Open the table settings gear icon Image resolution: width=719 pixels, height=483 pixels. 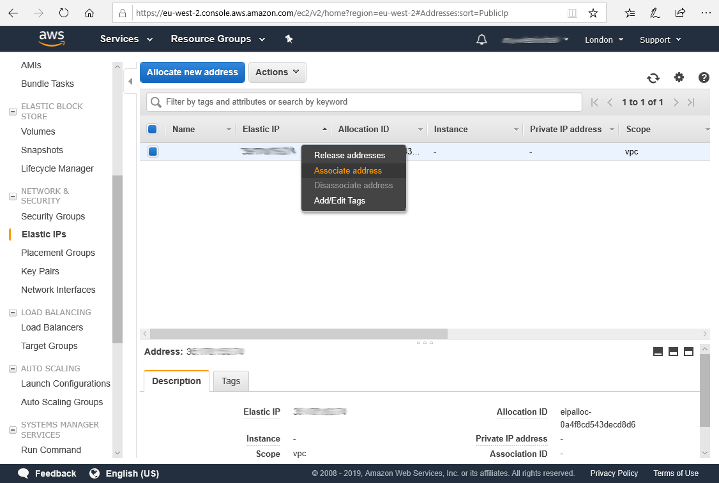(679, 77)
